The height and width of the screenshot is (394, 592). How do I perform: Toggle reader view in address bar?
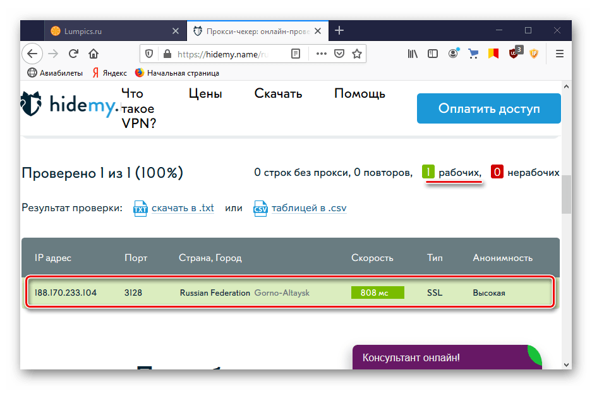pyautogui.click(x=296, y=54)
